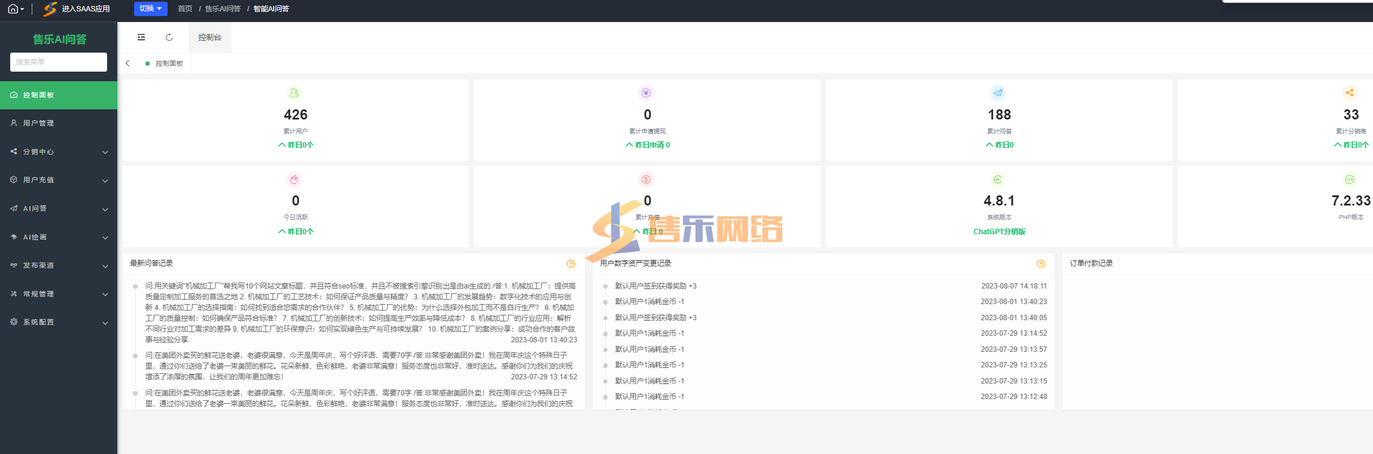Open 用户管理 in the sidebar
The height and width of the screenshot is (454, 1373).
click(x=59, y=123)
